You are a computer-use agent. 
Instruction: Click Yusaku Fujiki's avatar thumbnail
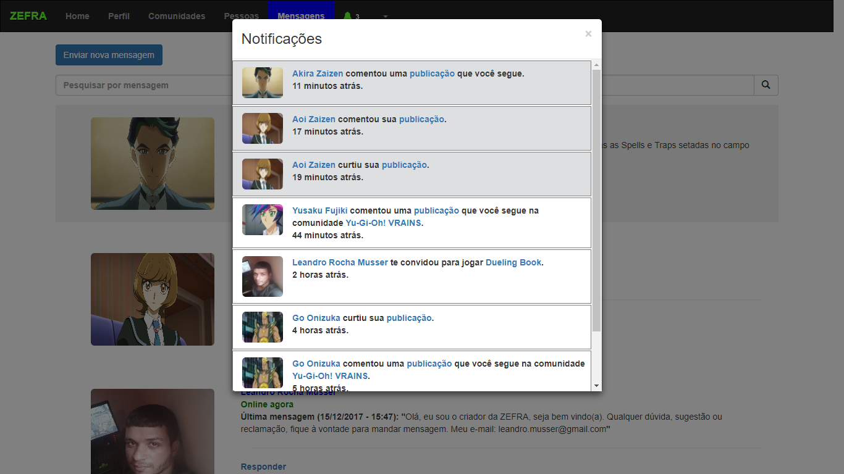[x=262, y=220]
